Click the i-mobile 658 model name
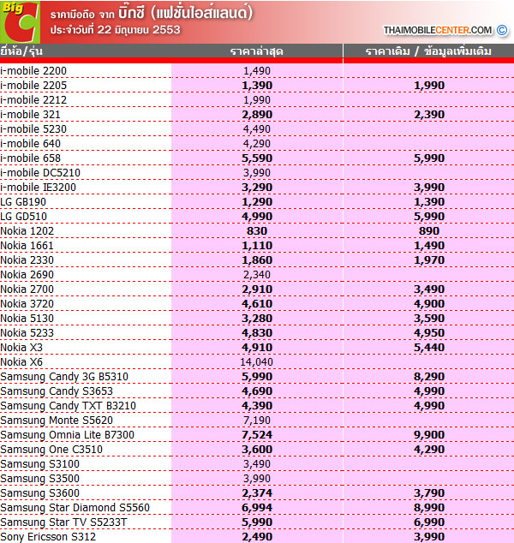The height and width of the screenshot is (543, 514). 30,158
